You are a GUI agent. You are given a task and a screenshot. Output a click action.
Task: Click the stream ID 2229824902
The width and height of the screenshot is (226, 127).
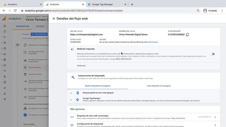click(x=75, y=42)
